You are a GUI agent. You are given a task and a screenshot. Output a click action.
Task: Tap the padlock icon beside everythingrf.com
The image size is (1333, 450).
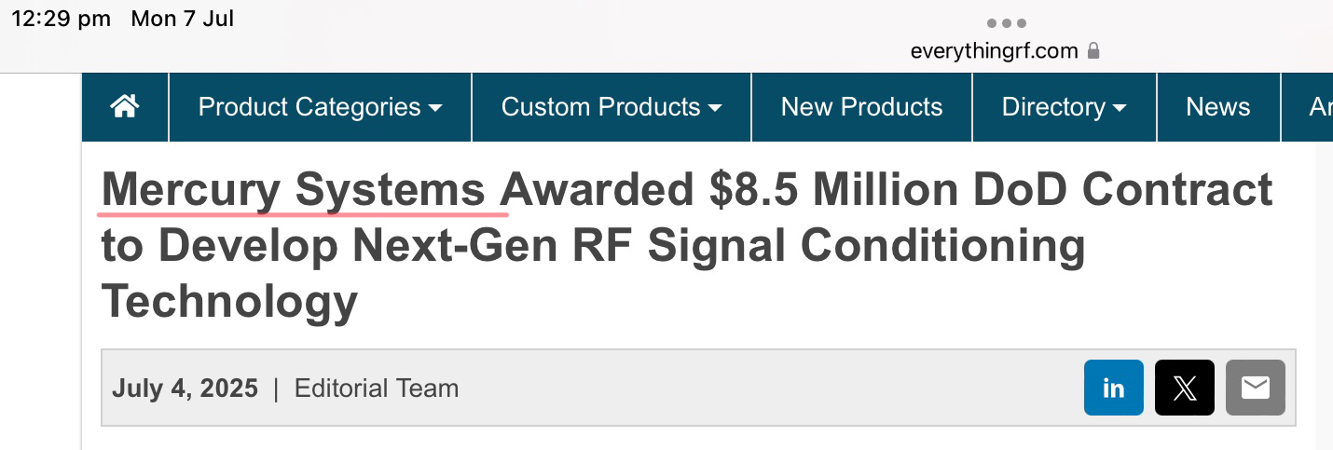click(x=1093, y=50)
